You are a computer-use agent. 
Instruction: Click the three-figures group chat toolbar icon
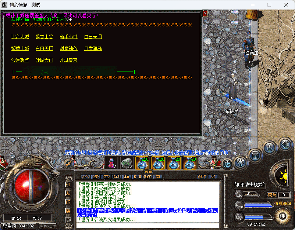click(116, 177)
